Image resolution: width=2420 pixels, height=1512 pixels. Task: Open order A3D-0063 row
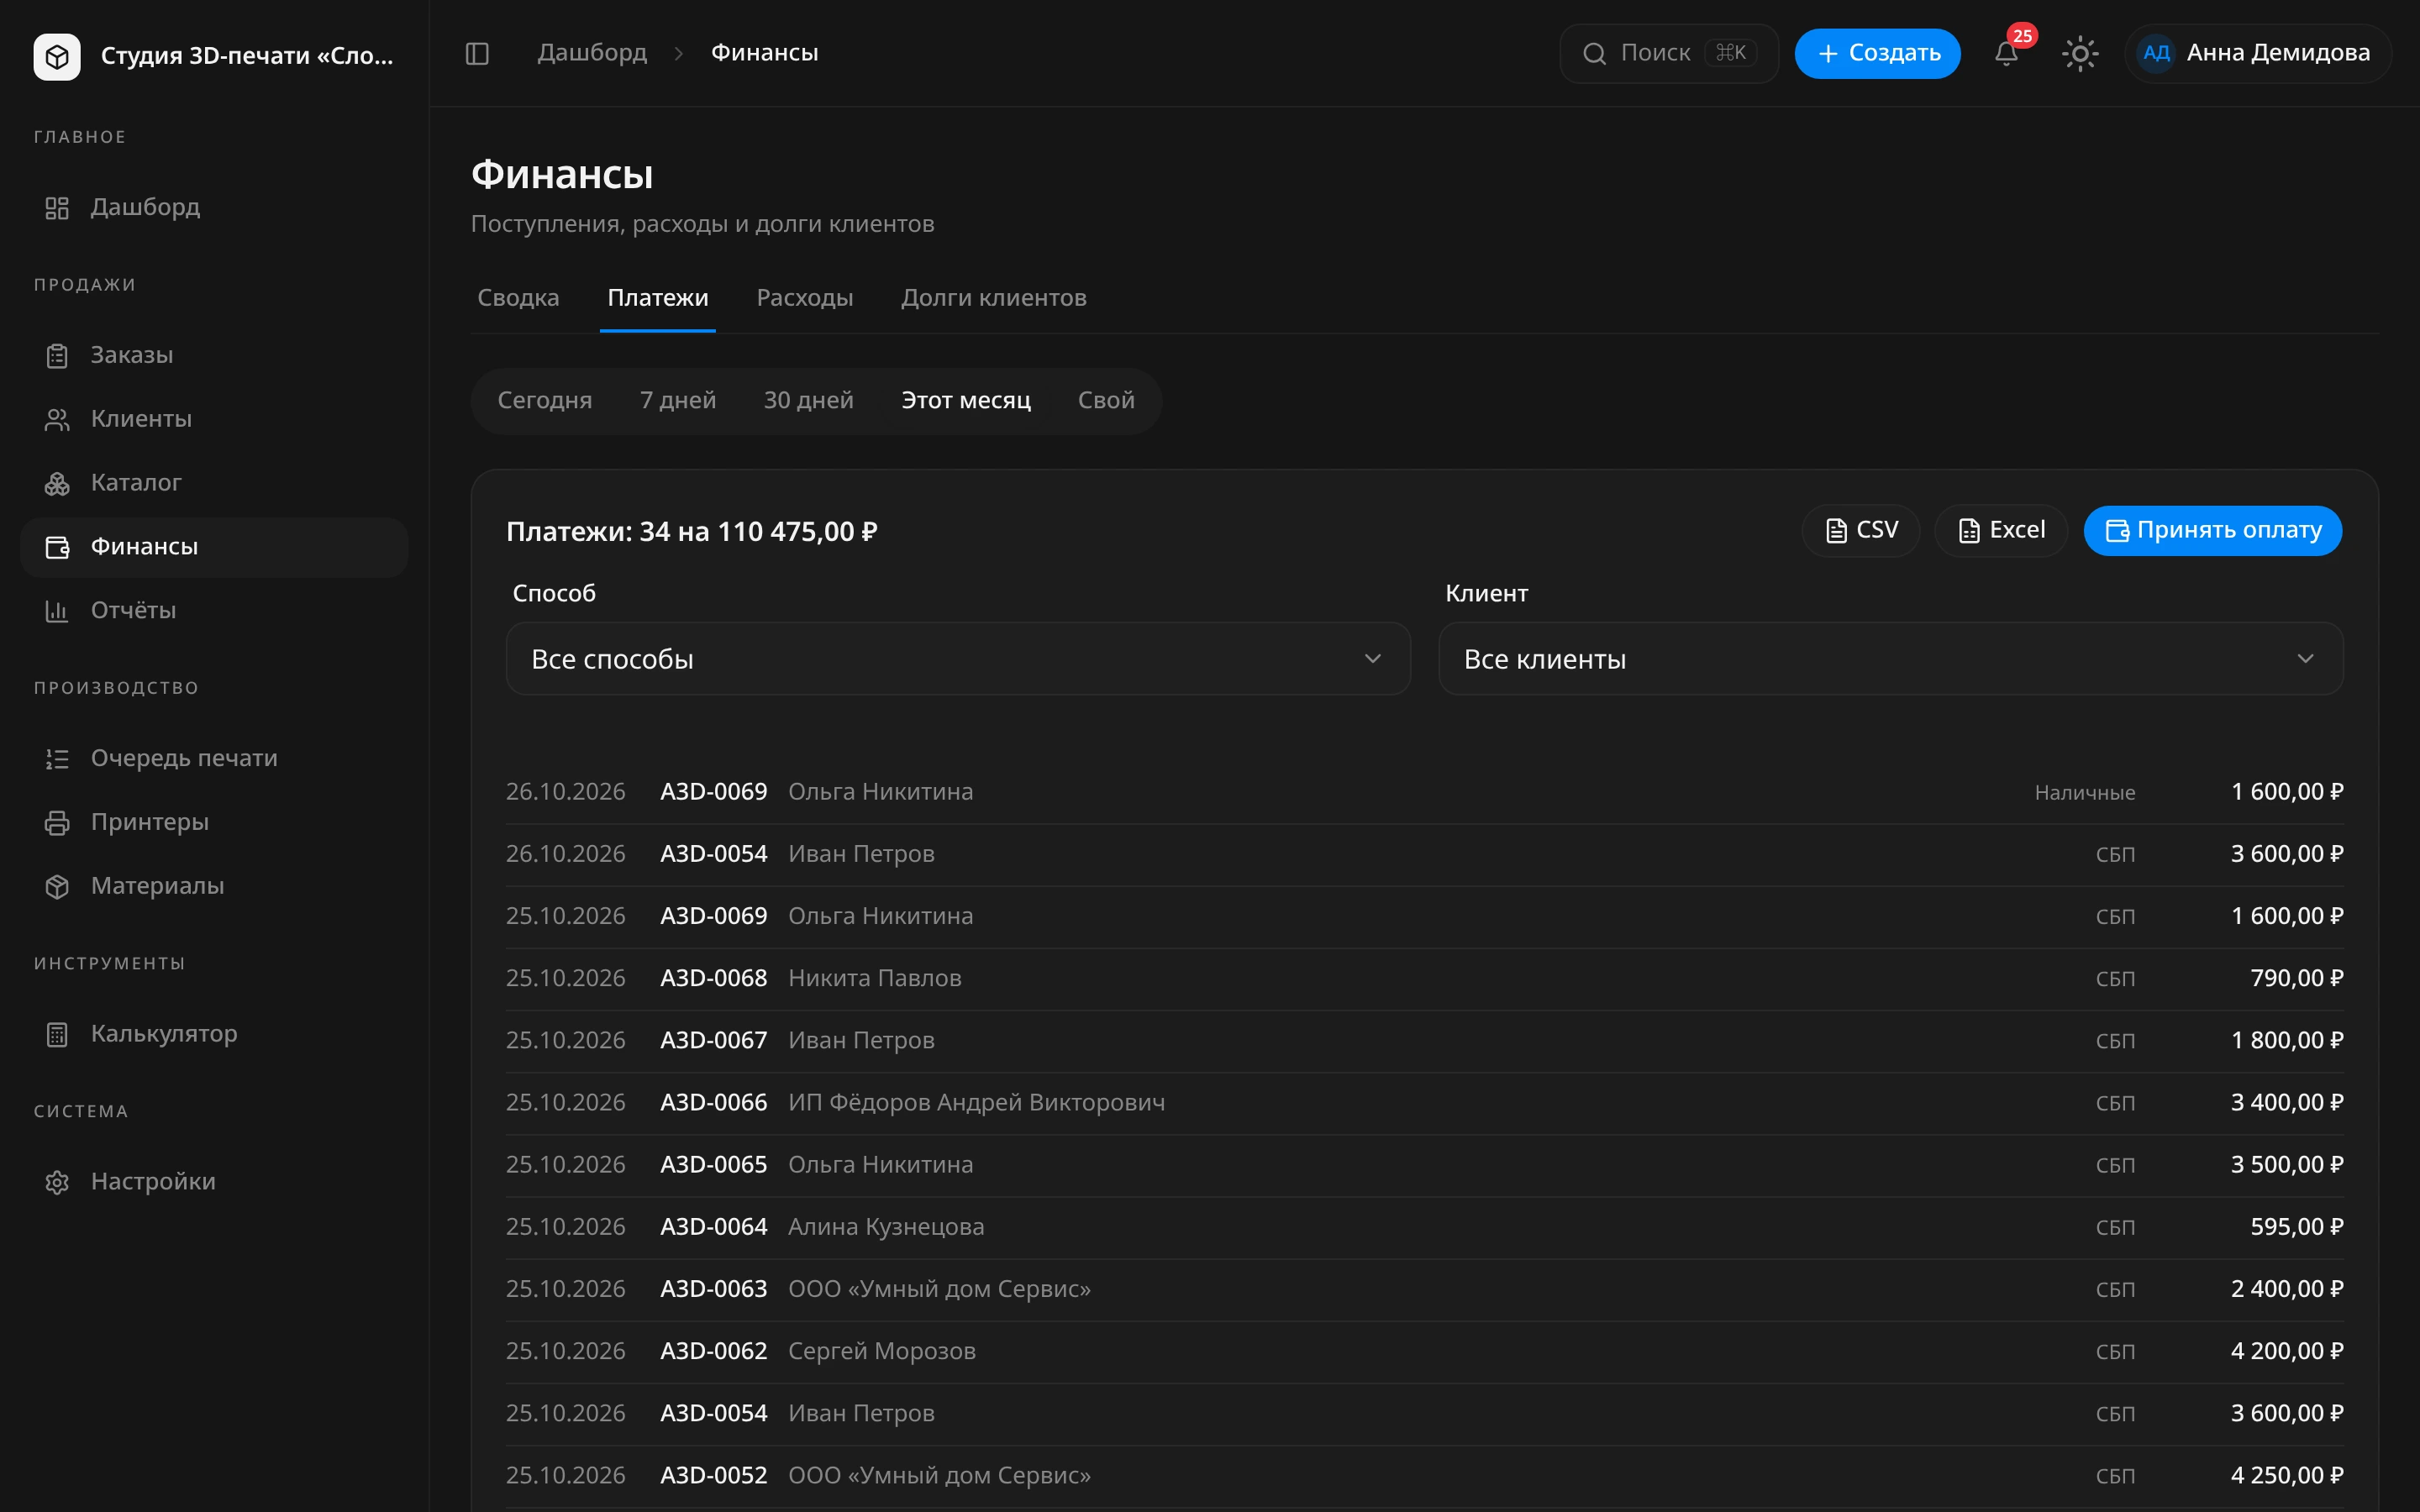(1424, 1289)
